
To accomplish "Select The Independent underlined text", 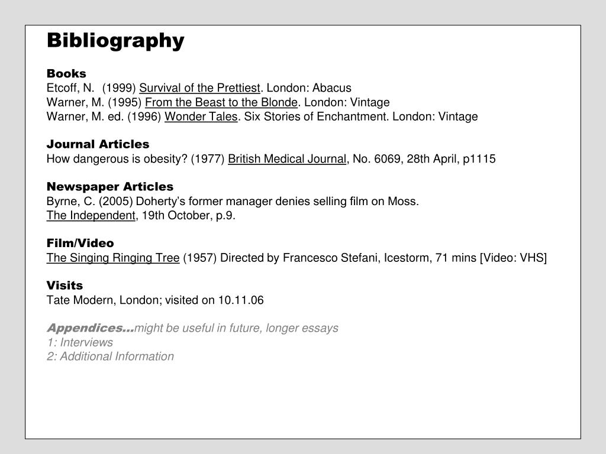I will (91, 215).
